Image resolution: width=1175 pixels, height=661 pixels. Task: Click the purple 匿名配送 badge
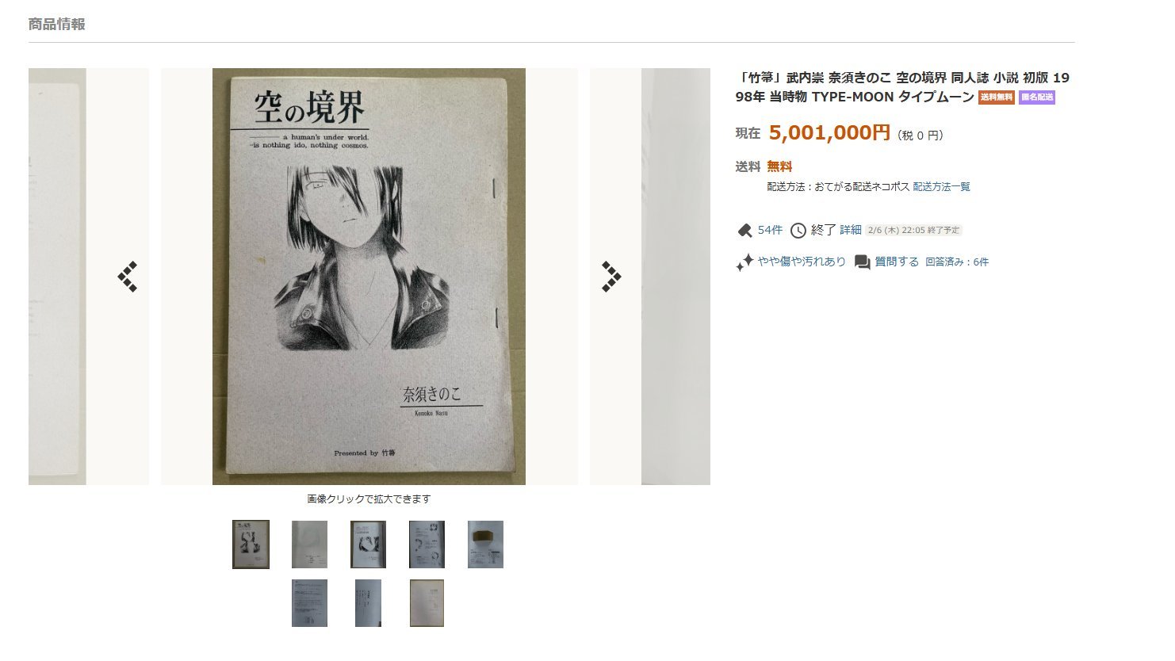pyautogui.click(x=1037, y=97)
